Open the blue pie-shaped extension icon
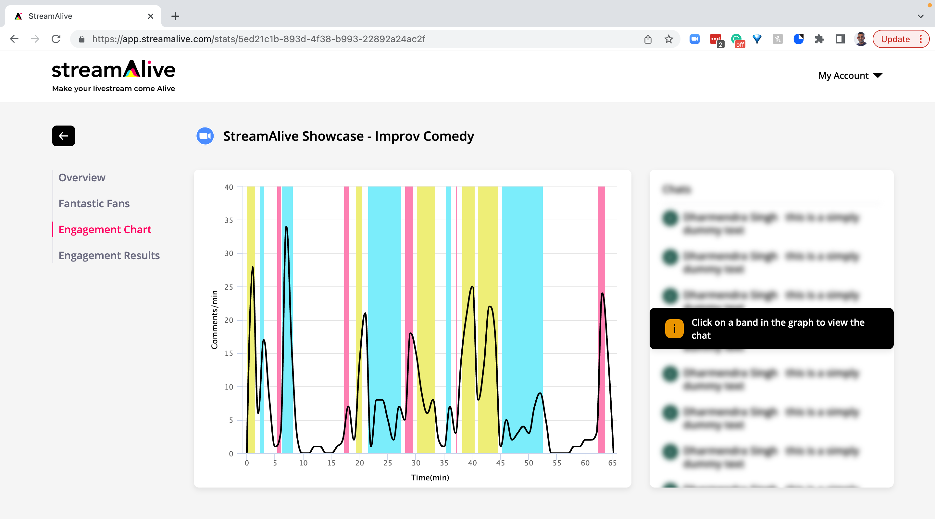The width and height of the screenshot is (935, 519). 799,39
